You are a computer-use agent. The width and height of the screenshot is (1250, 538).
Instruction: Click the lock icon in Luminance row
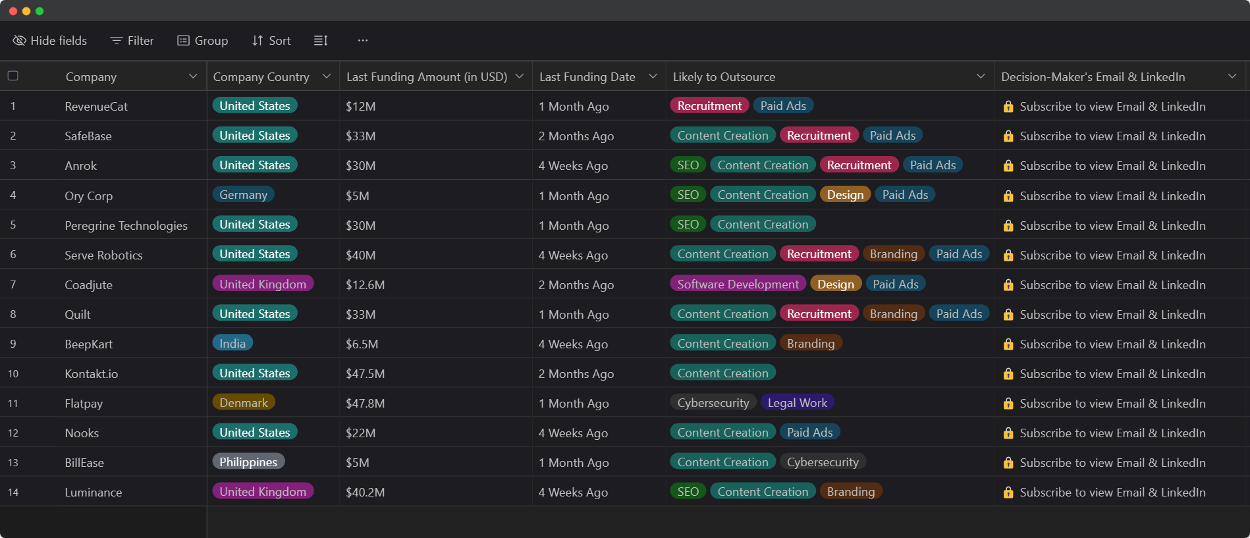pyautogui.click(x=1008, y=493)
